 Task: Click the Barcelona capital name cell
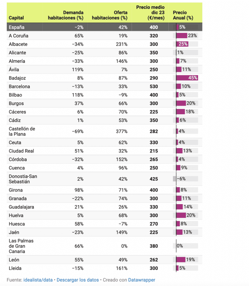pos(19,87)
